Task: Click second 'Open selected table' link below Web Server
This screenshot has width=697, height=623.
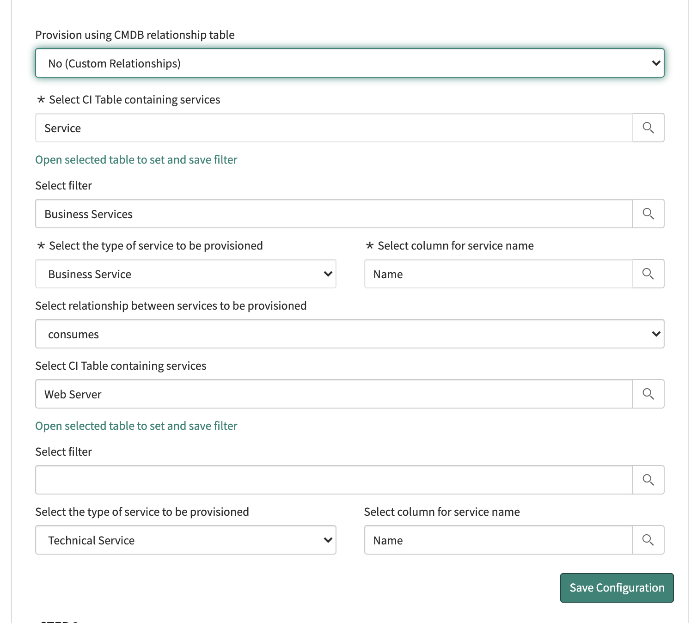Action: (x=136, y=426)
